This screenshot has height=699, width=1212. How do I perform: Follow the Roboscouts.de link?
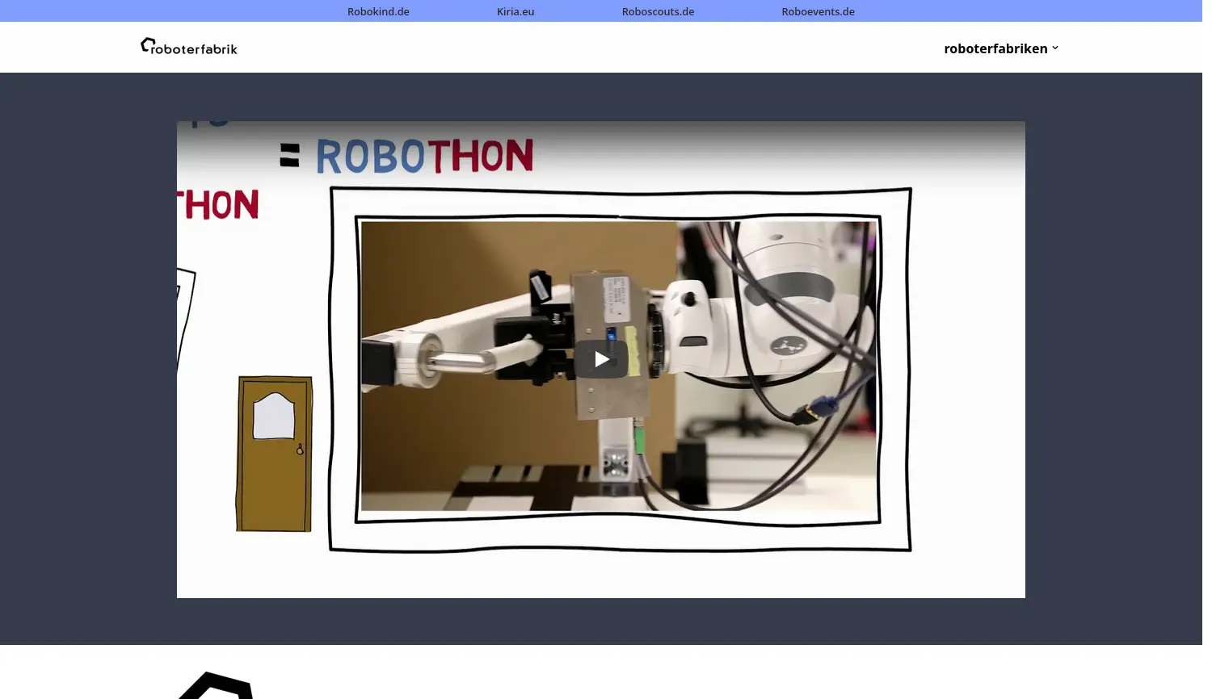click(658, 11)
